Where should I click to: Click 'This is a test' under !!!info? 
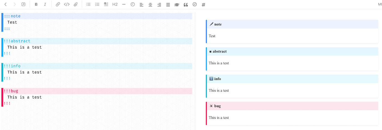coord(25,72)
